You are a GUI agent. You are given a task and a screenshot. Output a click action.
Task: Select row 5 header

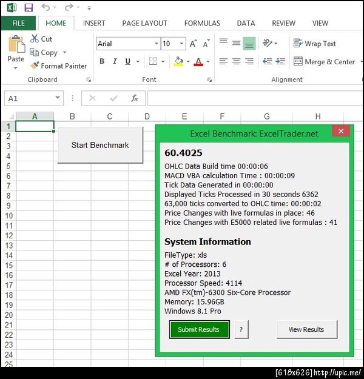(8, 166)
